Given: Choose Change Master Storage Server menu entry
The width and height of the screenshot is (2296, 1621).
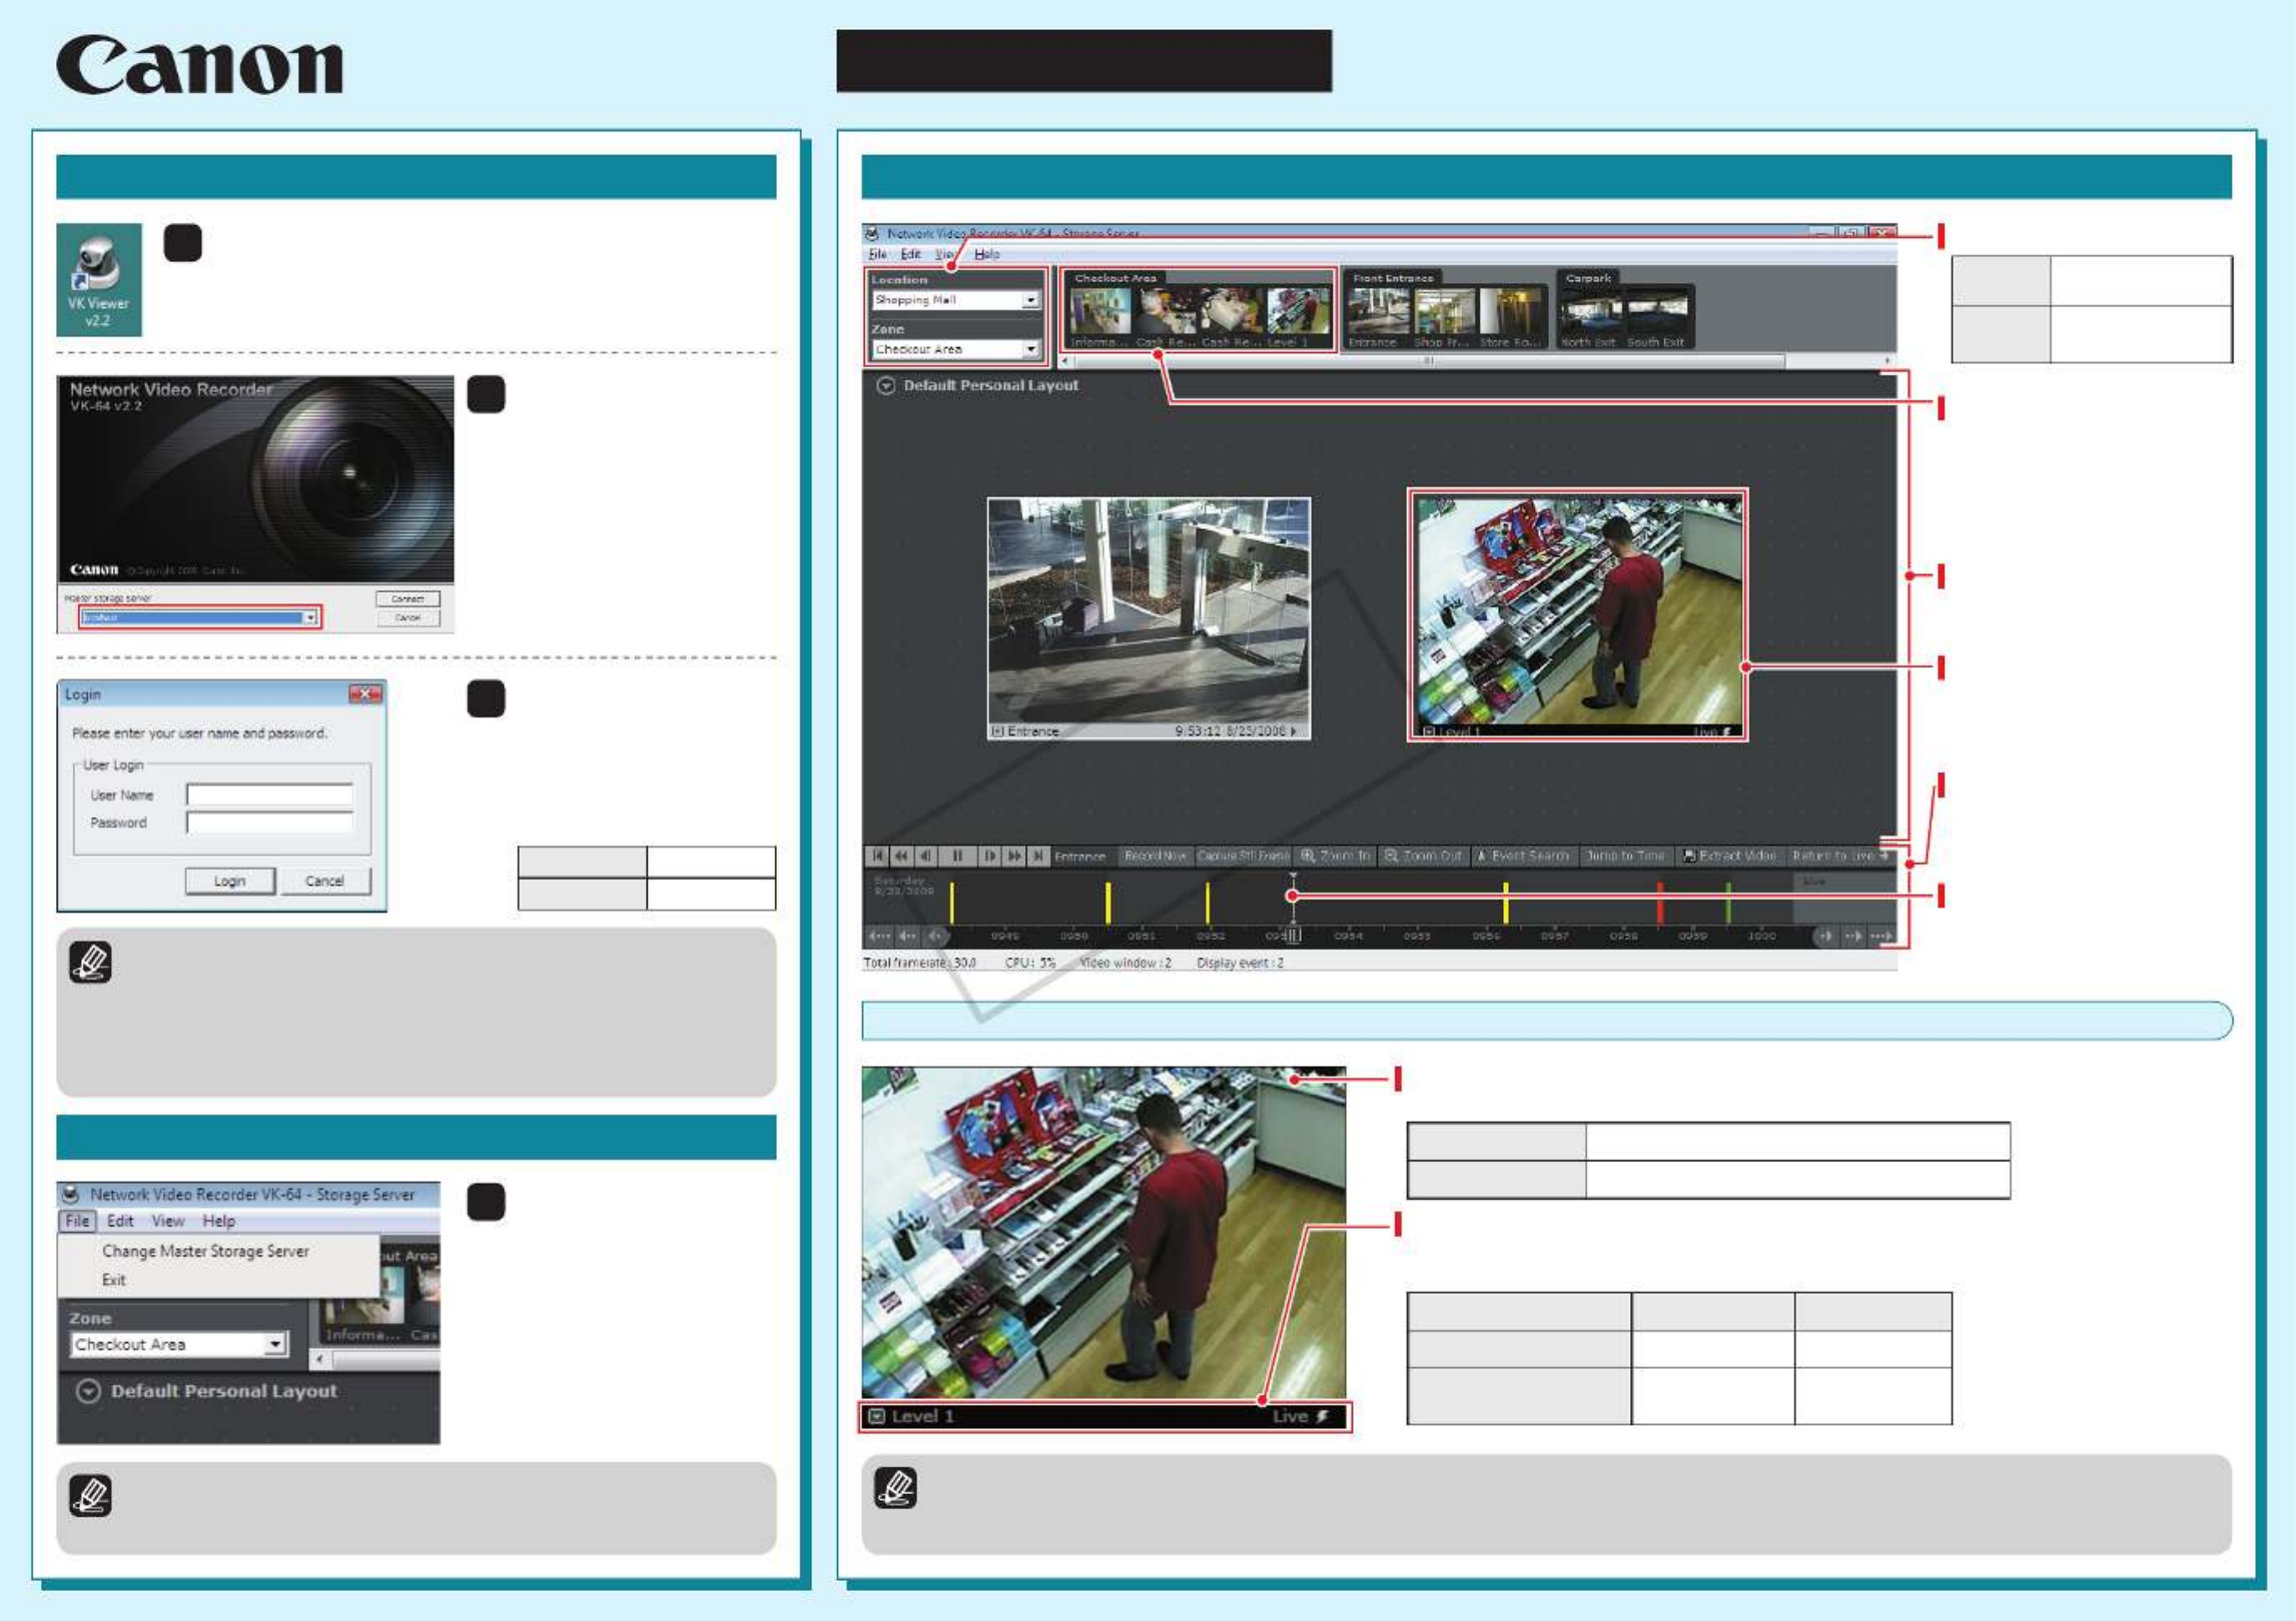Looking at the screenshot, I should click(x=205, y=1251).
